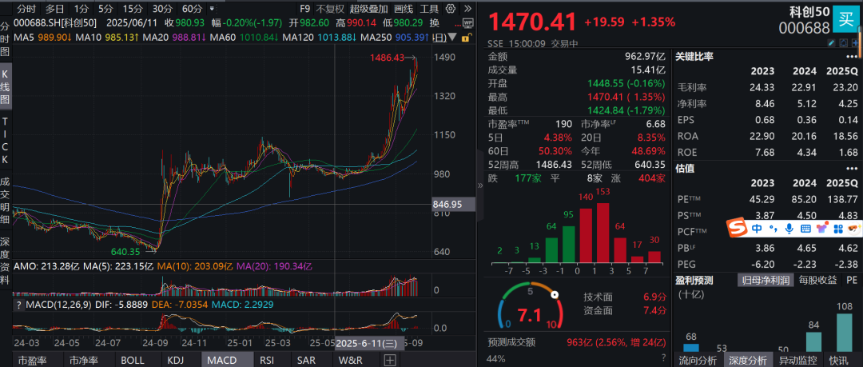
Task: Expand MA indicator dropdown triangle
Action: (x=452, y=37)
